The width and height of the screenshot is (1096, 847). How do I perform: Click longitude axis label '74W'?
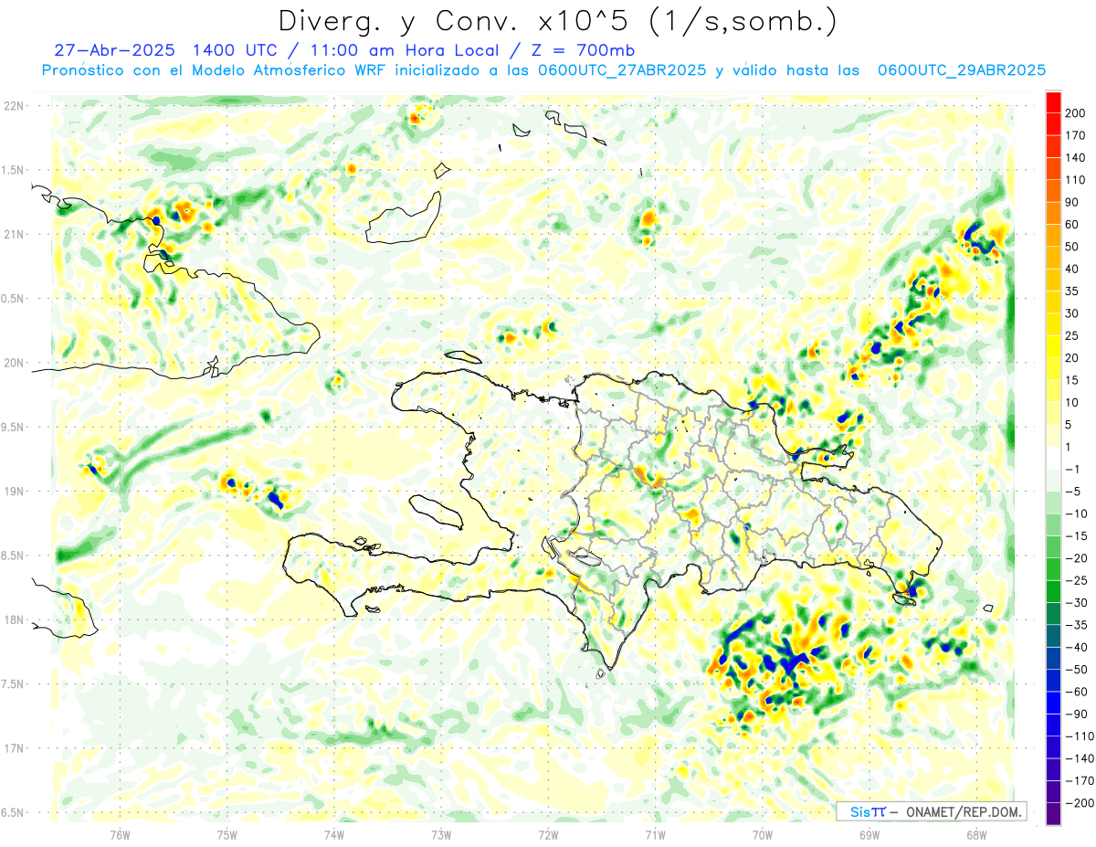pos(334,835)
